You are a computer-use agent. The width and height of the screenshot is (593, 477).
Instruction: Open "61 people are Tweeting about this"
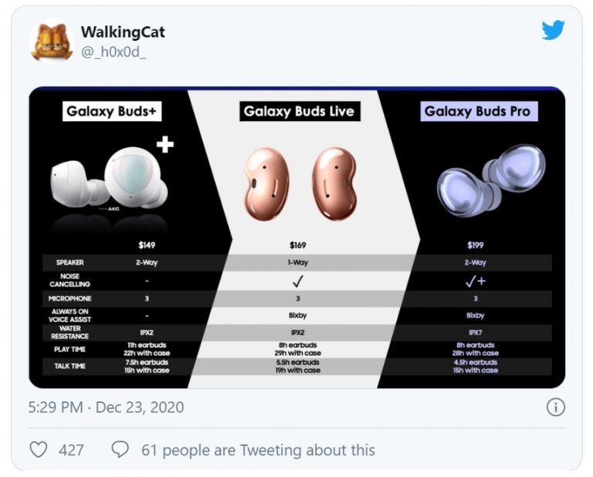point(258,449)
